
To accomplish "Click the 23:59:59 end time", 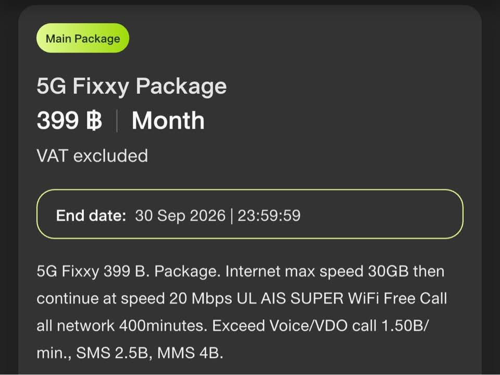I will [x=269, y=216].
